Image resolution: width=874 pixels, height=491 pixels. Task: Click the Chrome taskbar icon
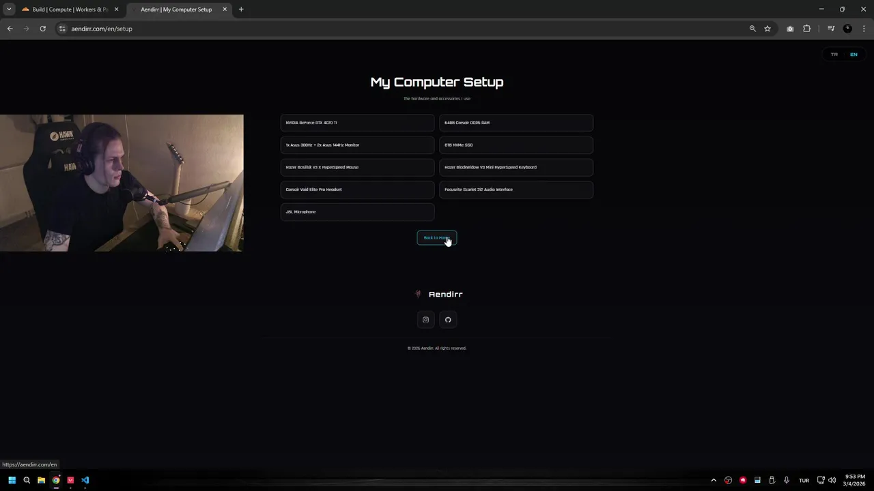56,480
